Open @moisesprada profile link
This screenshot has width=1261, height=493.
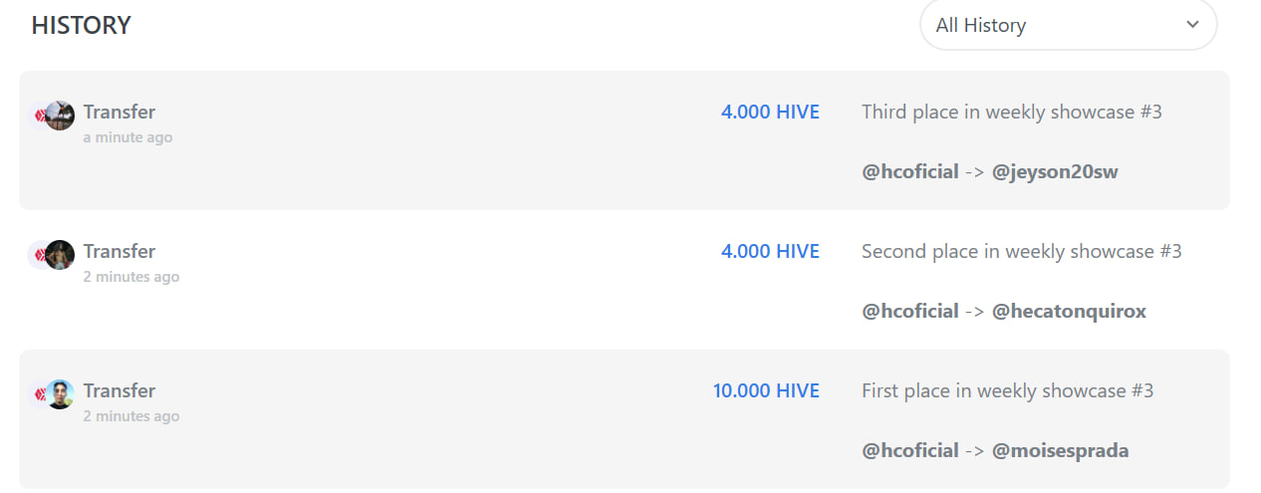pos(1061,450)
